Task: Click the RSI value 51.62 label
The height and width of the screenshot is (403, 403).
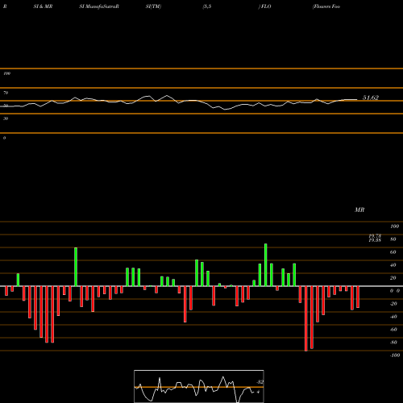Action: [x=371, y=98]
